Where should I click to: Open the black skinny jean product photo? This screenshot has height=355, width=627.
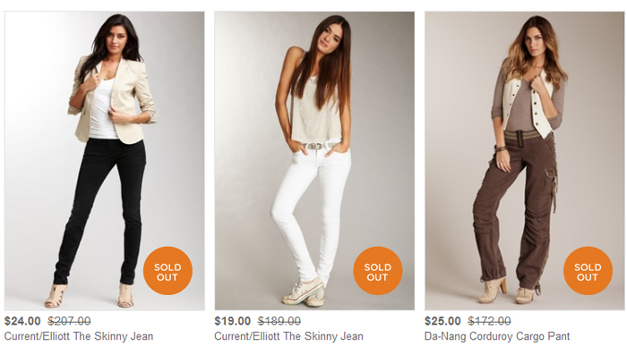tap(105, 161)
